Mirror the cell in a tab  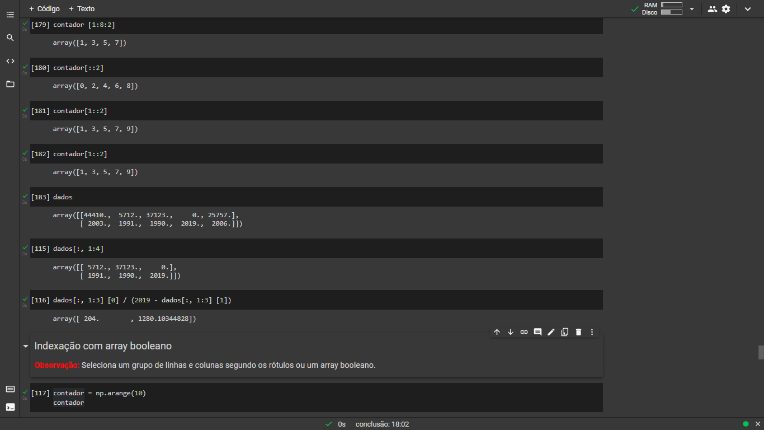pyautogui.click(x=565, y=332)
